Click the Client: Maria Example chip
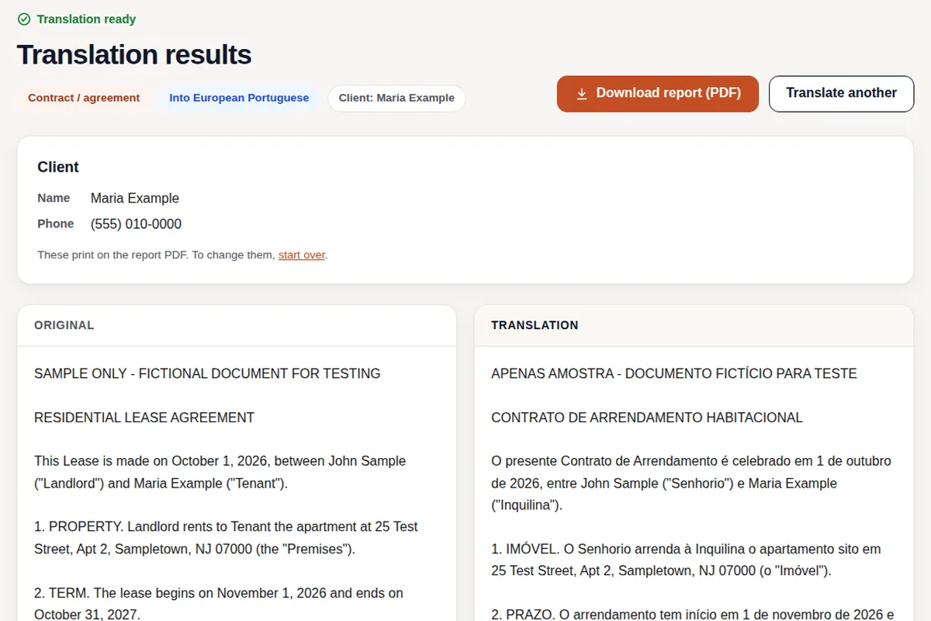Screen dimensions: 931x621 396,98
